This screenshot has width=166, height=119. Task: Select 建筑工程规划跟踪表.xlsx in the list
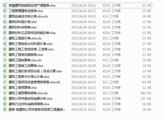click(26, 55)
